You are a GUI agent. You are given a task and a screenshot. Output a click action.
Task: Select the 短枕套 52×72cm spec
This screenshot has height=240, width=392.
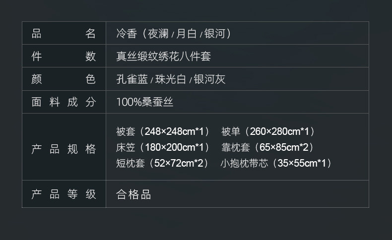pyautogui.click(x=163, y=163)
